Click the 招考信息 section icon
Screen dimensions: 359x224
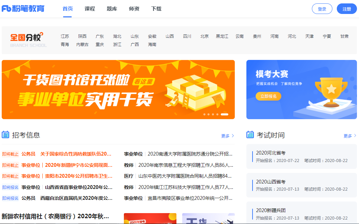[6, 135]
